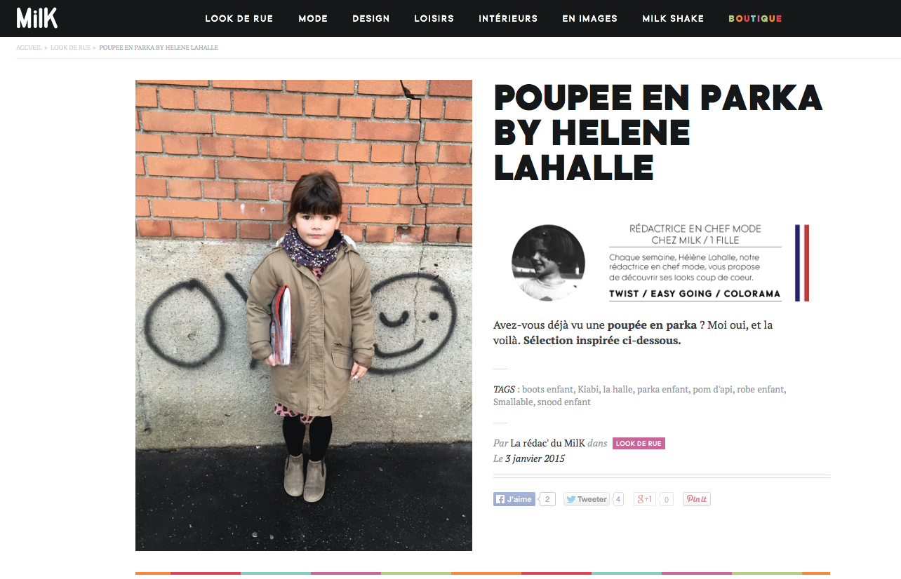Viewport: 901px width, 579px height.
Task: Open the EN IMAGES section
Action: [x=589, y=18]
